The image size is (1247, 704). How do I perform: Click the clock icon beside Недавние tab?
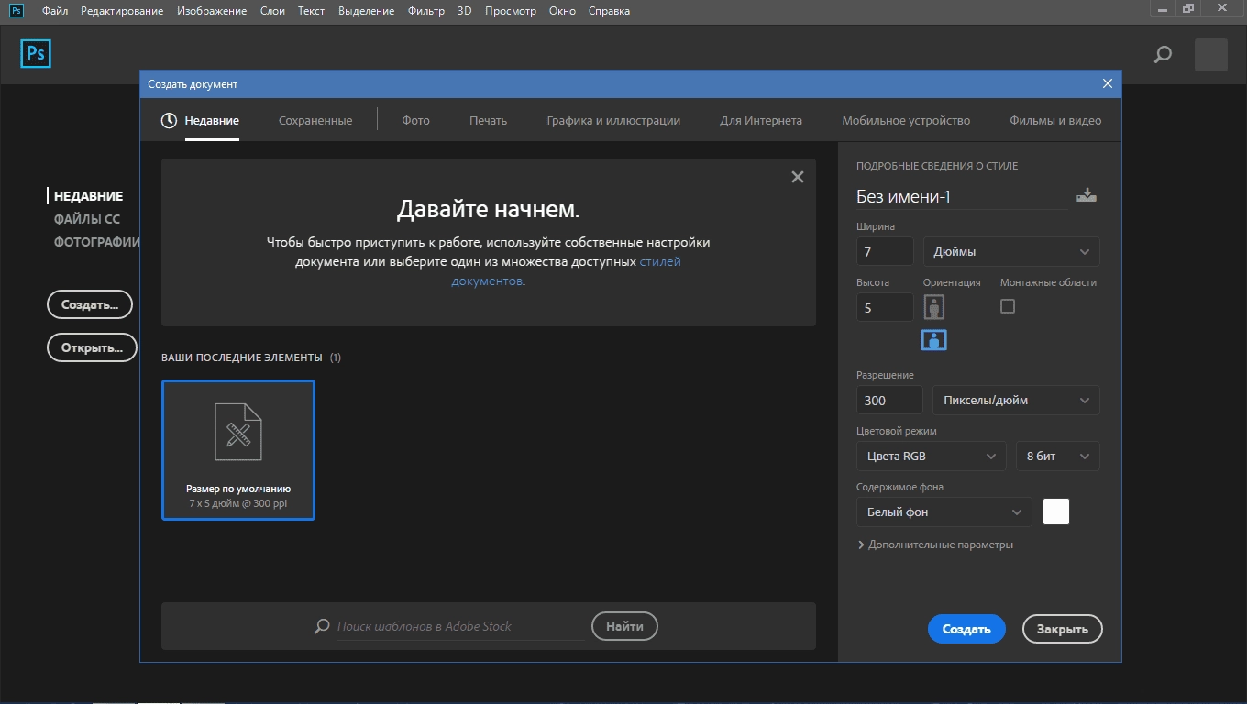169,120
